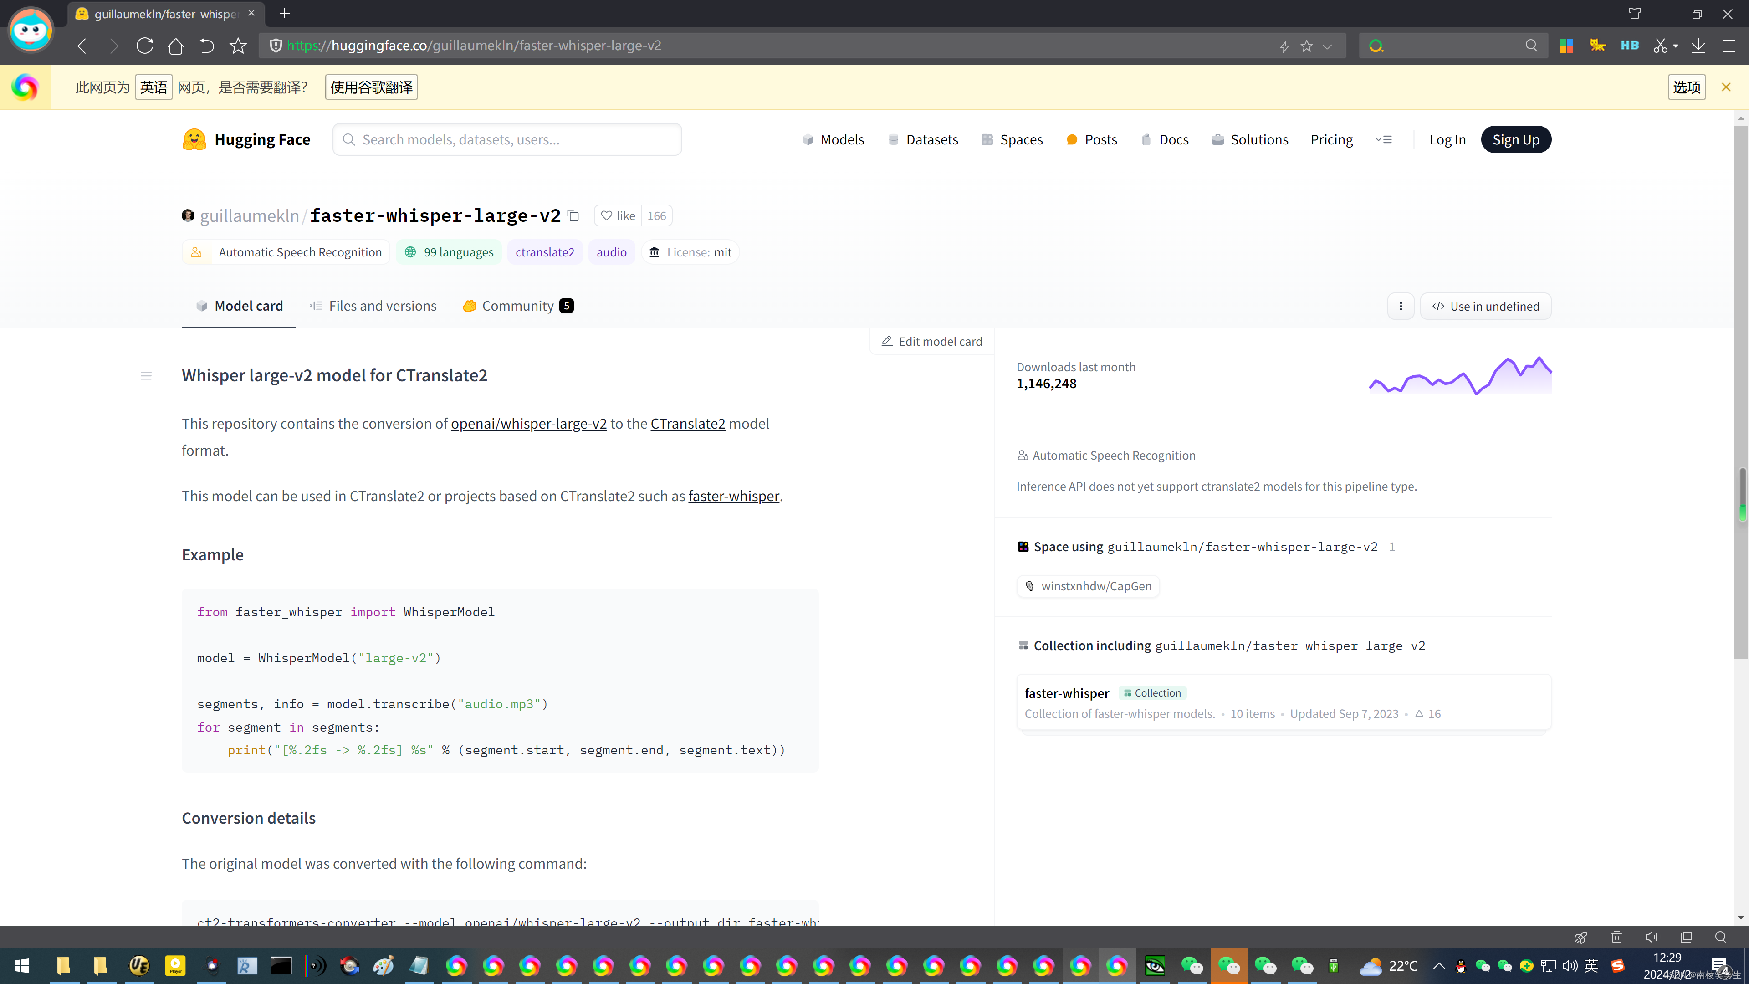The height and width of the screenshot is (984, 1749).
Task: Open the table of contents icon
Action: point(146,375)
